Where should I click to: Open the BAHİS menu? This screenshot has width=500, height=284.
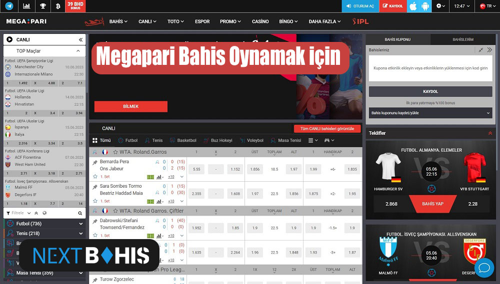pyautogui.click(x=118, y=21)
